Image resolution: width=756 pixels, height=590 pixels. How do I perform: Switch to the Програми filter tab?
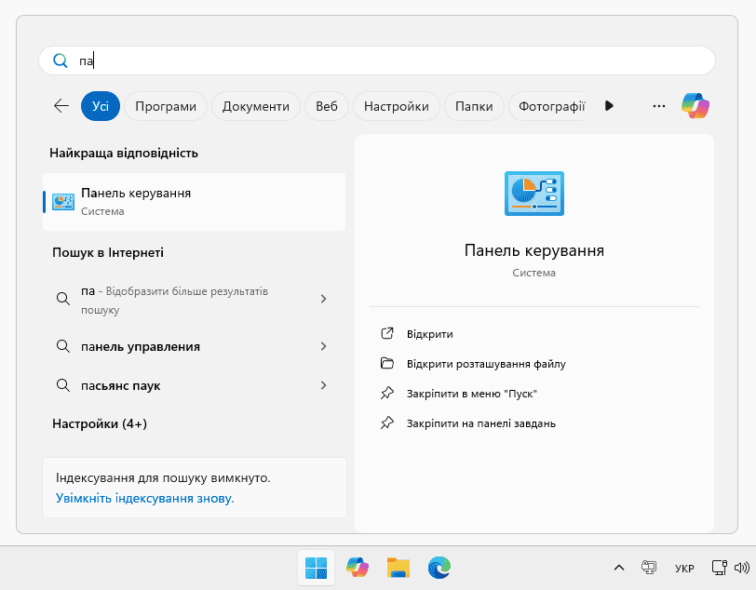pyautogui.click(x=166, y=106)
